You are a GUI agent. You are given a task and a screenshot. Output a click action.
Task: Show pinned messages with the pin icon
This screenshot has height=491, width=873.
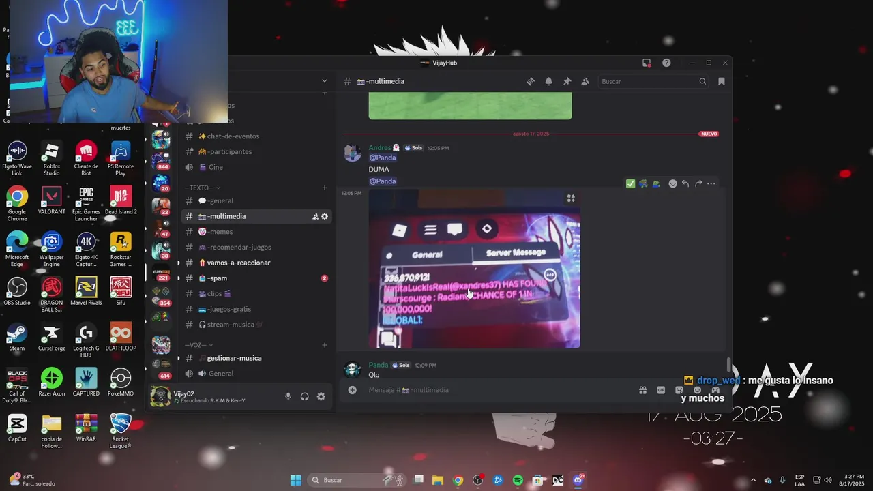click(567, 81)
